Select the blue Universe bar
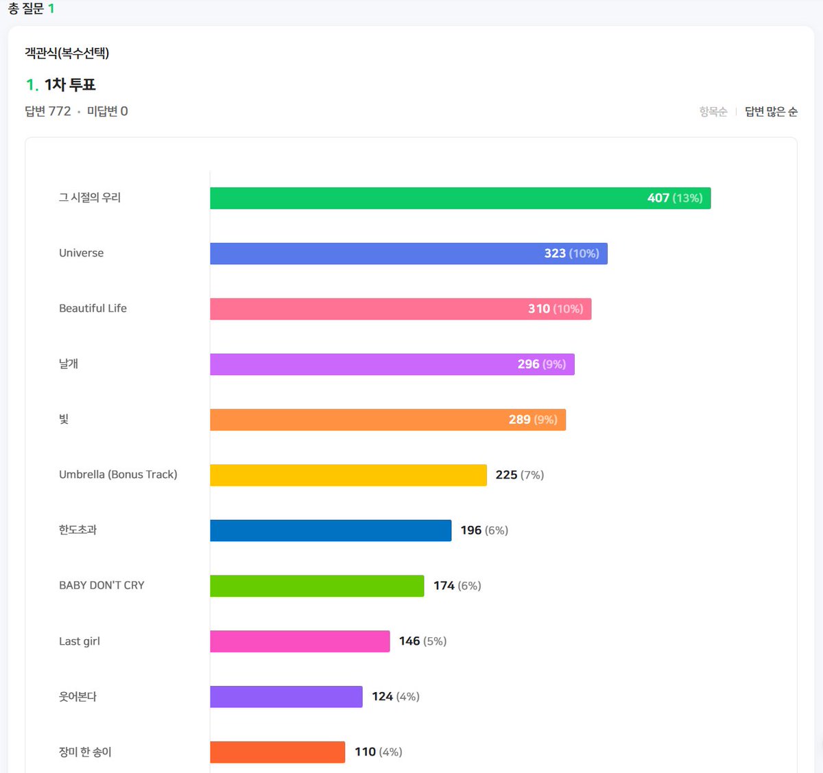Viewport: 823px width, 773px height. pyautogui.click(x=409, y=254)
